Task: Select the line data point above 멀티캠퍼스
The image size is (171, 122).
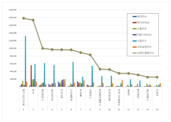Action: click(x=42, y=48)
